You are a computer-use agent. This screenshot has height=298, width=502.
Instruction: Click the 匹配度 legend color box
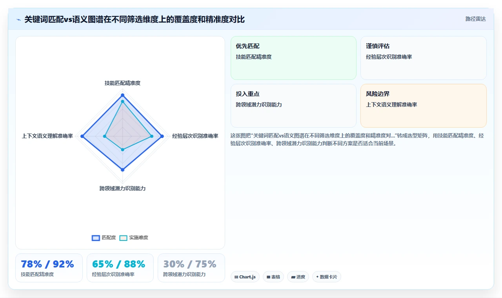click(96, 238)
